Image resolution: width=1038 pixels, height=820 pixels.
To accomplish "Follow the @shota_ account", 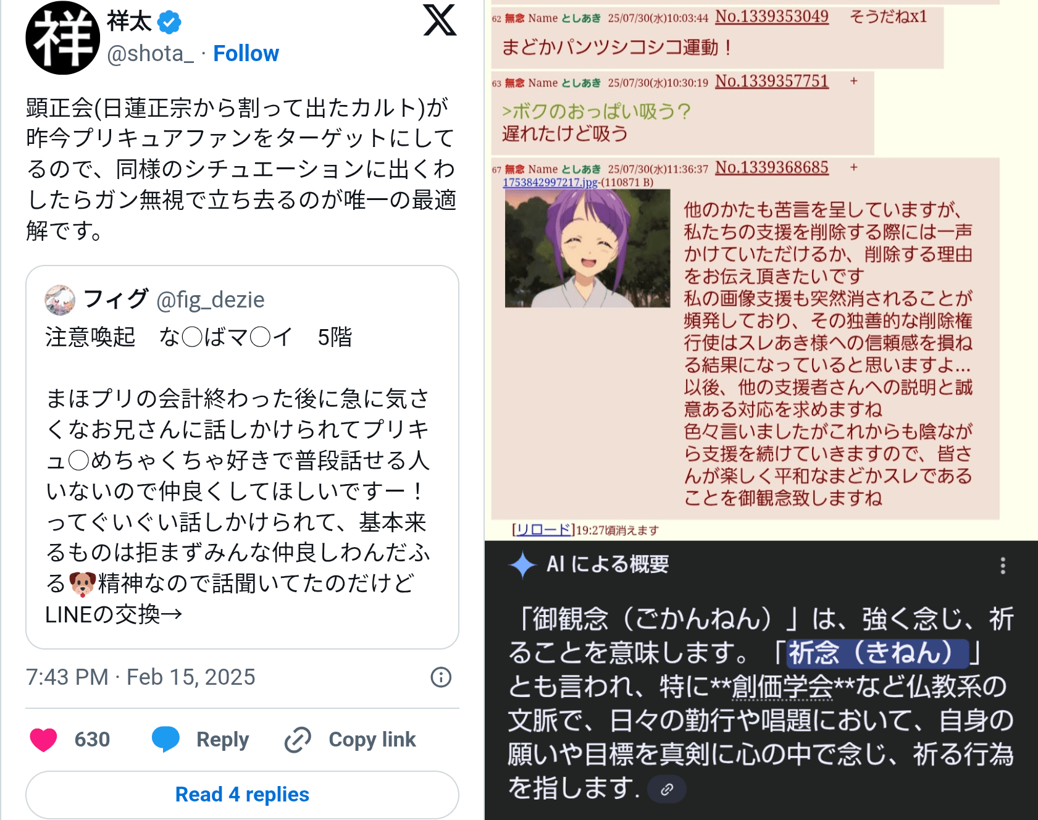I will (x=246, y=54).
